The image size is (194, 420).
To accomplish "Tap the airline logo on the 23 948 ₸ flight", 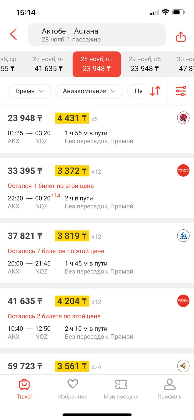I will (x=183, y=118).
